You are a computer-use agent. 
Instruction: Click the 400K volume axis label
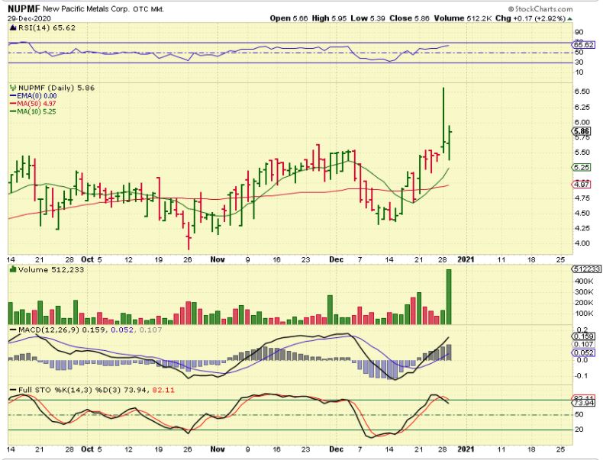(x=584, y=281)
